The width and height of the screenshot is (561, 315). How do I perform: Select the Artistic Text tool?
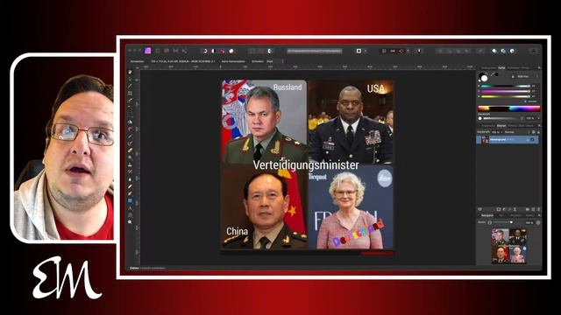(x=130, y=208)
